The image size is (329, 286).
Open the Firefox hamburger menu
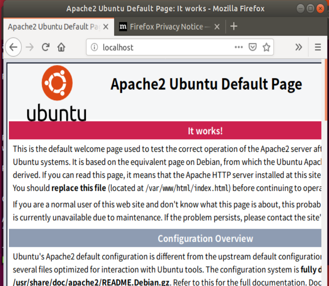pyautogui.click(x=318, y=47)
